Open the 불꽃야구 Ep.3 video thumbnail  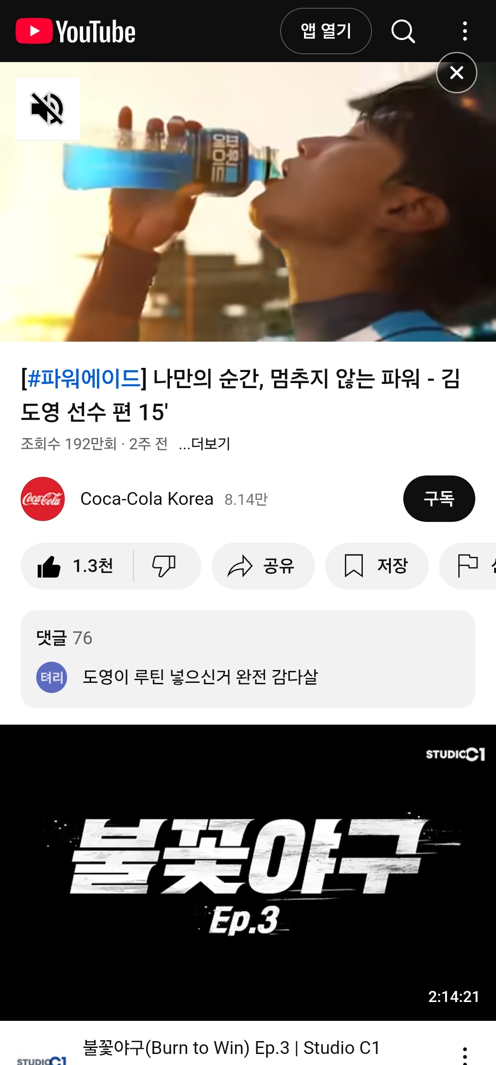(x=248, y=872)
